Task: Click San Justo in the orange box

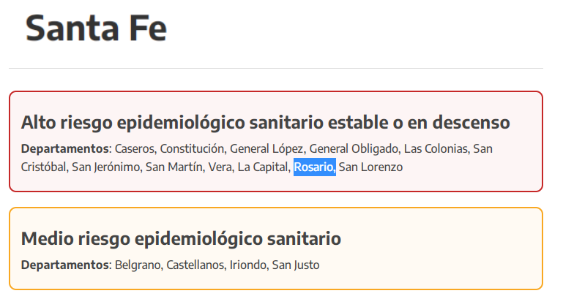Action: (297, 265)
